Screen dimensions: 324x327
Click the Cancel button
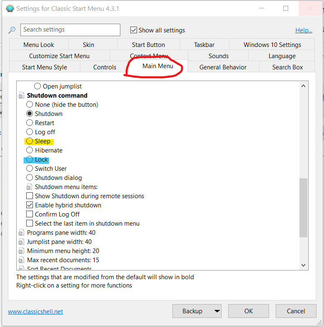296,311
